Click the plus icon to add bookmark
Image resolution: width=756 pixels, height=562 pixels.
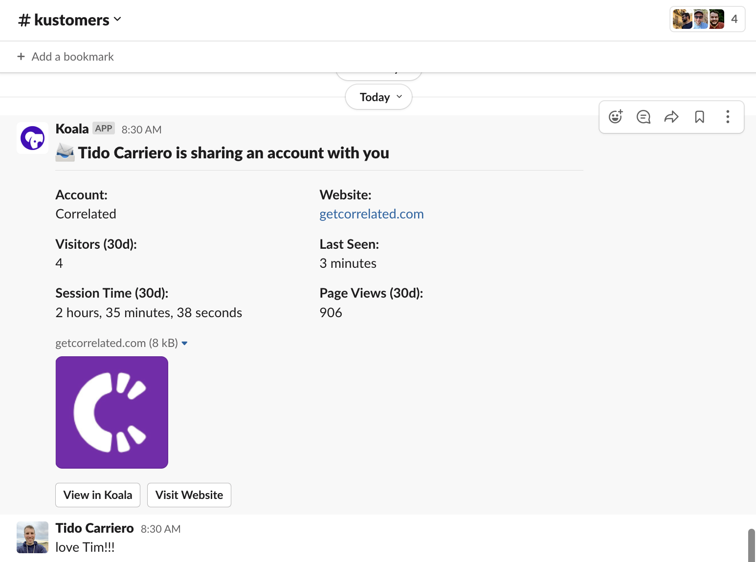coord(21,57)
